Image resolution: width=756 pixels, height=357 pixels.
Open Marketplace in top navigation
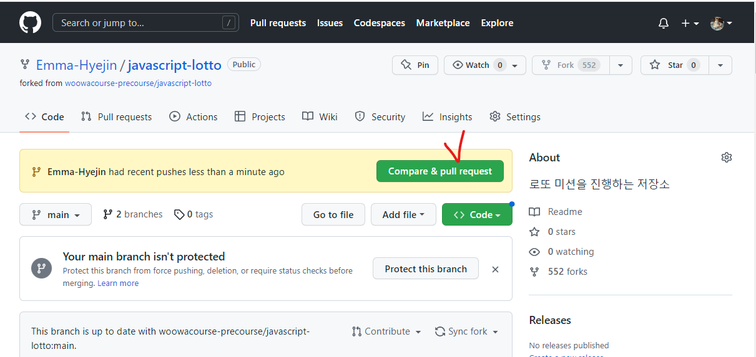click(x=443, y=23)
